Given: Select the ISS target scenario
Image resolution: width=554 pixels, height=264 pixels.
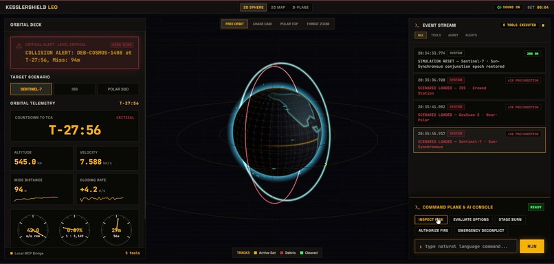Looking at the screenshot, I should (74, 89).
